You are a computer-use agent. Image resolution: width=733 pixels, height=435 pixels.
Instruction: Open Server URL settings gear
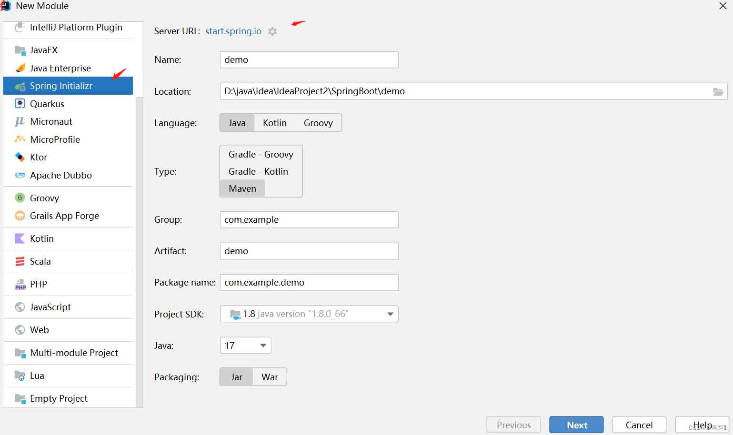pos(272,31)
